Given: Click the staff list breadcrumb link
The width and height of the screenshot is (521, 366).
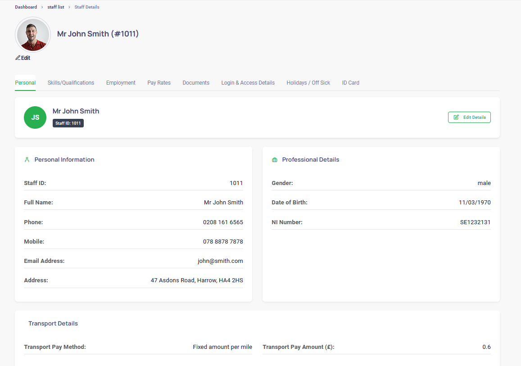Looking at the screenshot, I should (x=55, y=7).
